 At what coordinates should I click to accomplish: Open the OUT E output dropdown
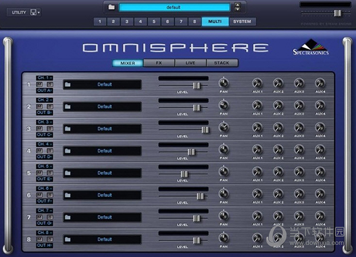pyautogui.click(x=44, y=179)
